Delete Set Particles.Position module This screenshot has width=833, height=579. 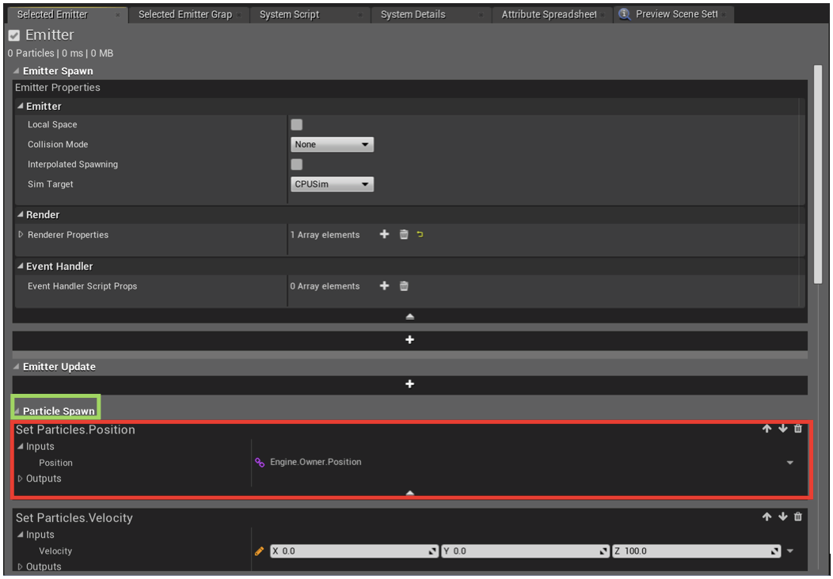click(x=797, y=429)
